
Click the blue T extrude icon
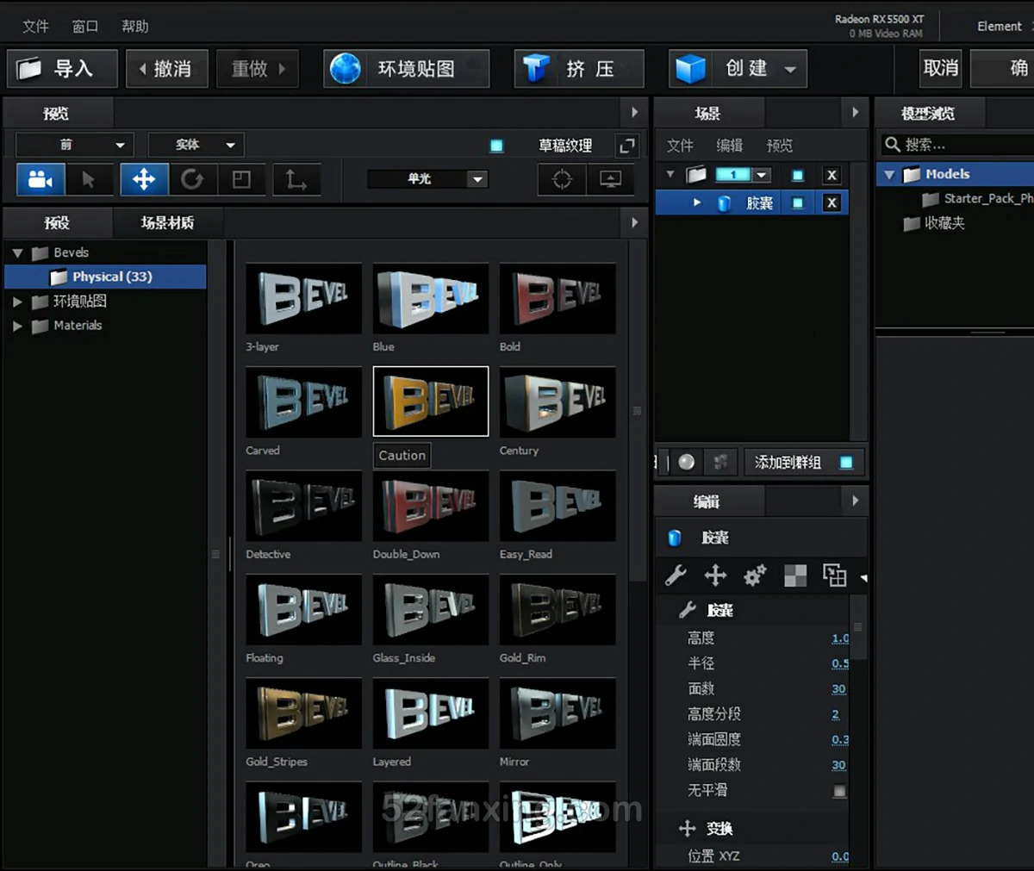[537, 68]
